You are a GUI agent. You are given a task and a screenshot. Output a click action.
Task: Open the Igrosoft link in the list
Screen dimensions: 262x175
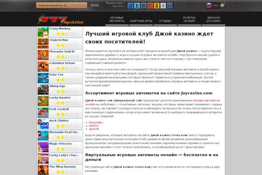click(94, 129)
